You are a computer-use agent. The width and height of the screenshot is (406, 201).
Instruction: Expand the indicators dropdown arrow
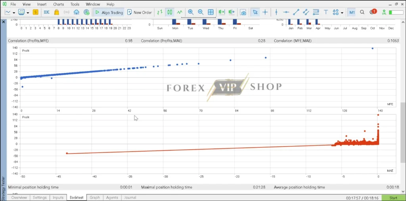(x=27, y=12)
